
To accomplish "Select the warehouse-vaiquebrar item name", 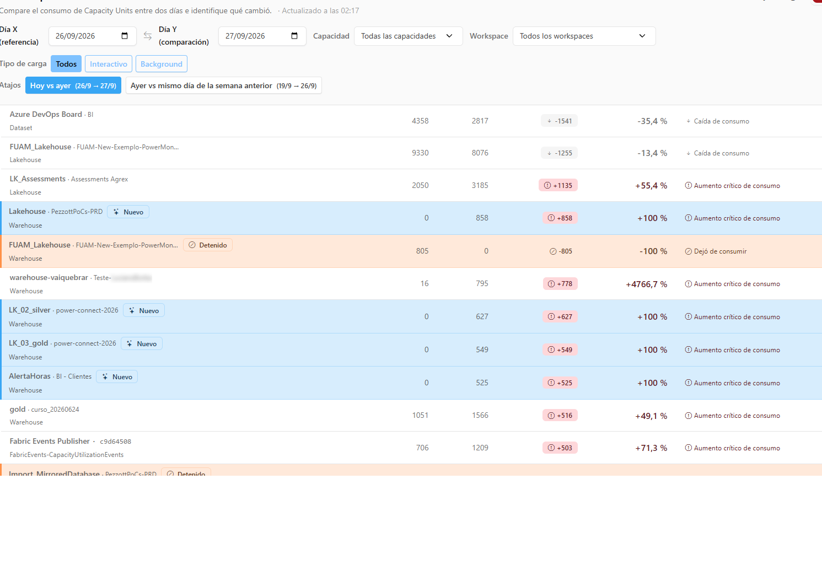I will pos(49,277).
